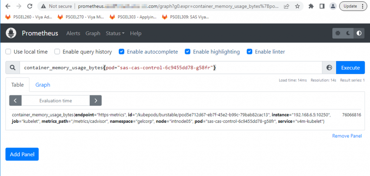Screen dimensions: 370x176
Task: Switch to the Graph tab
Action: [43, 85]
